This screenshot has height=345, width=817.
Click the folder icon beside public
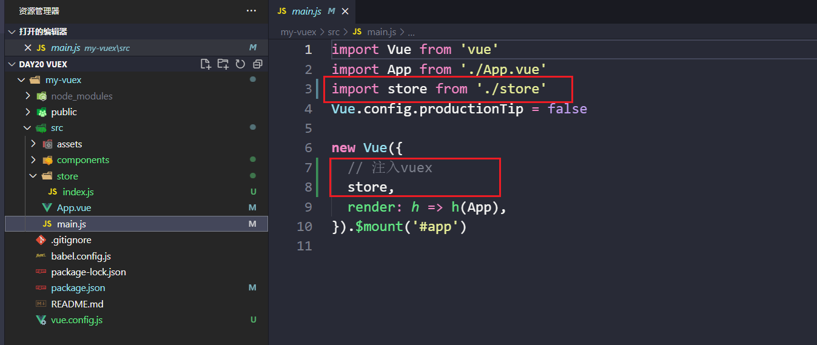[x=42, y=112]
